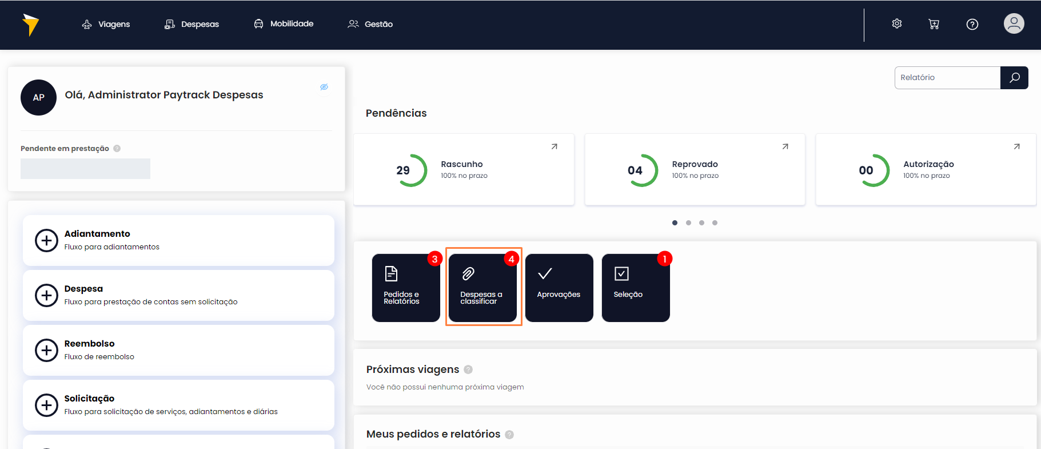Screen dimensions: 1041x449
Task: Toggle the eye visibility icon in greeting card
Action: coord(324,87)
